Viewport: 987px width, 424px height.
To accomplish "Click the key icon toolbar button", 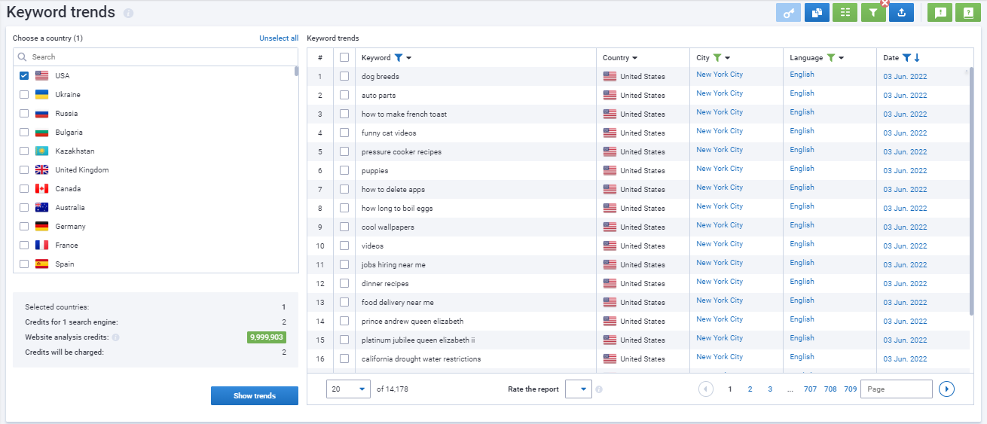I will tap(788, 12).
